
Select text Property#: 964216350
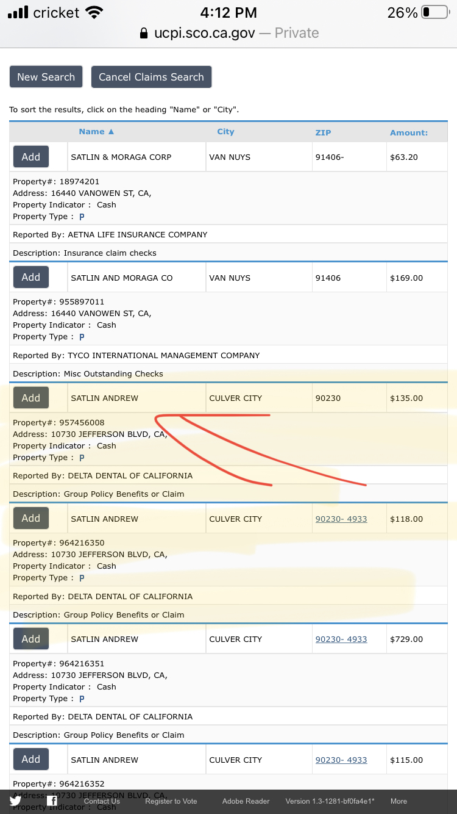tap(58, 542)
